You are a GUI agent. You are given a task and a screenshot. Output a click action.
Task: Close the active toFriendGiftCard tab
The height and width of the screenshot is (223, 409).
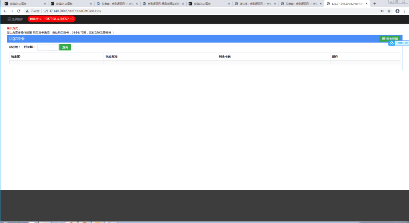(367, 4)
